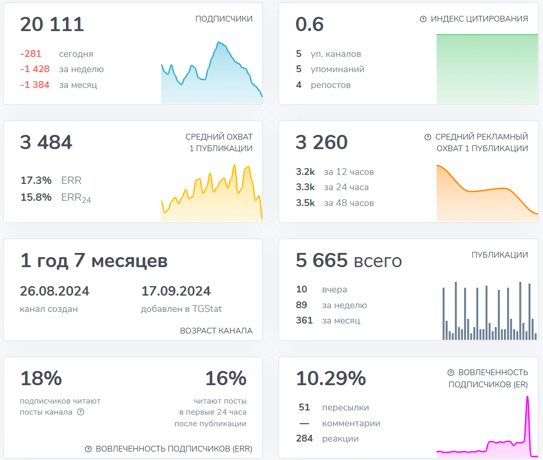Click the blue subscribers growth chart
Screen dimensions: 543x460
coord(211,74)
